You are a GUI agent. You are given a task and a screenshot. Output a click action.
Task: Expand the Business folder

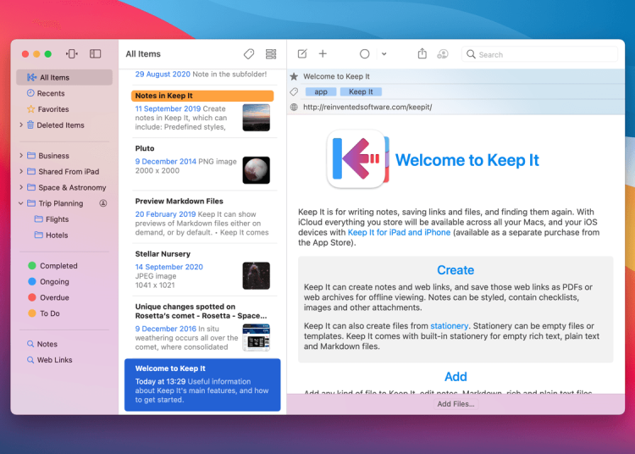click(20, 156)
